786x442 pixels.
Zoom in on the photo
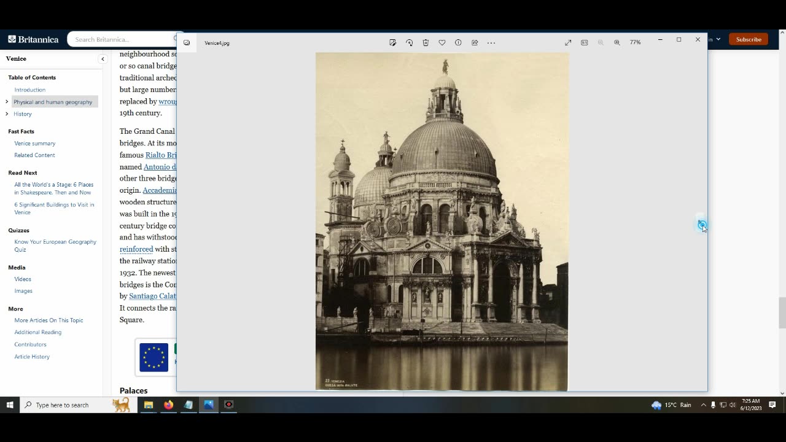(617, 42)
